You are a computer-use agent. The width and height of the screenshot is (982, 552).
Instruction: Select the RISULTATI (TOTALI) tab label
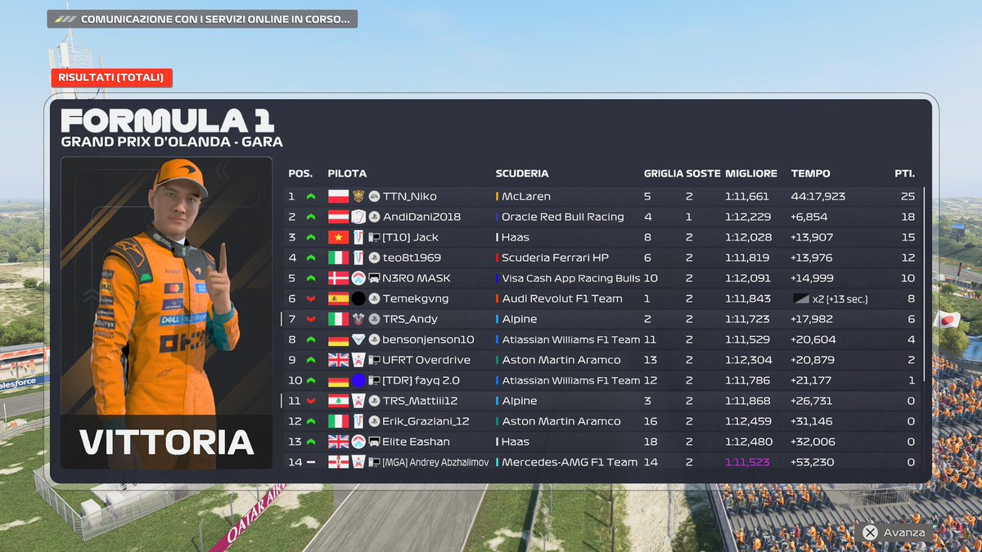111,78
